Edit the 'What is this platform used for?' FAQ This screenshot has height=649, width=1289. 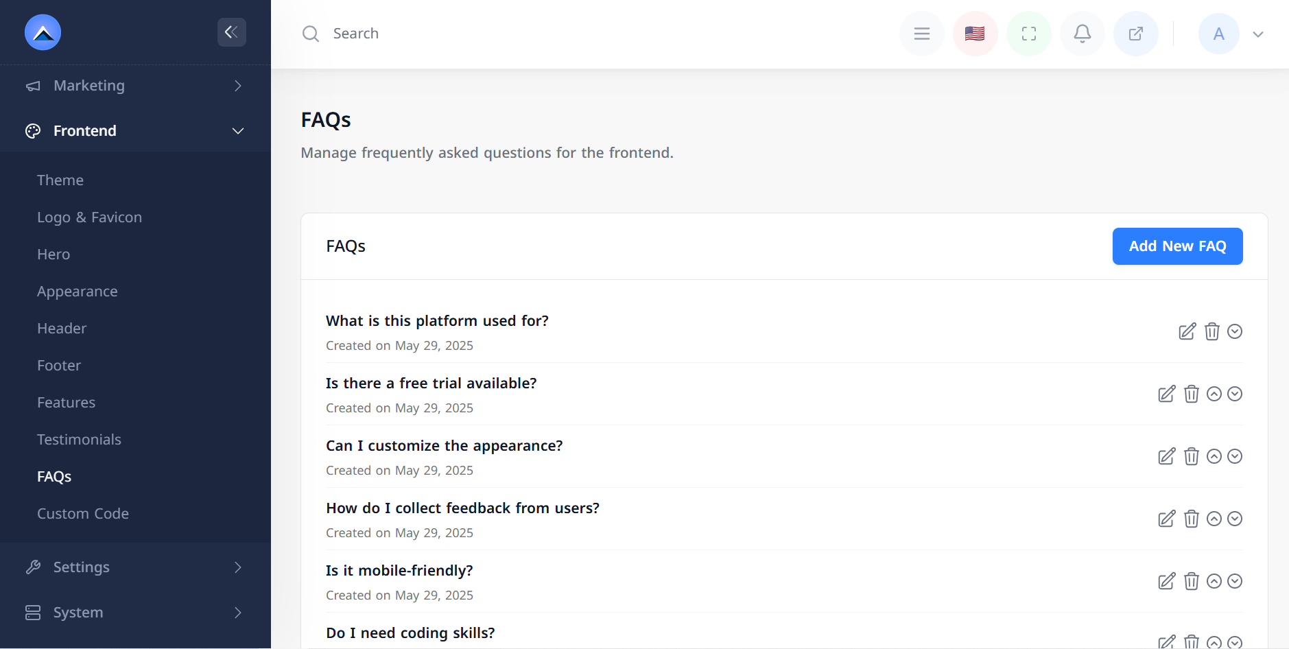(1187, 332)
